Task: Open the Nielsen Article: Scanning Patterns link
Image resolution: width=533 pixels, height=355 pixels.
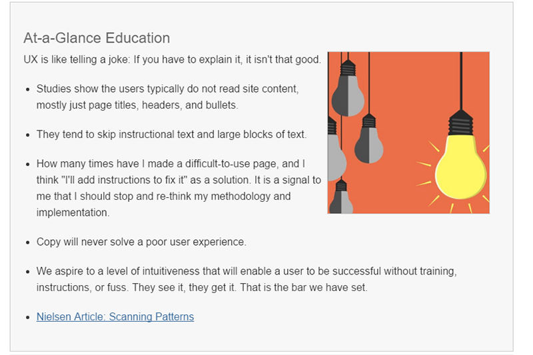Action: 115,316
